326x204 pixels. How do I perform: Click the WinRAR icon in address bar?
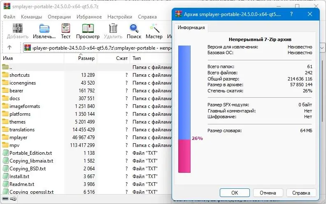28,48
